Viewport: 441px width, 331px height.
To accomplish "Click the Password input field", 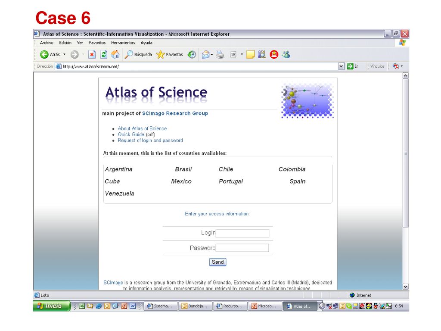I will click(x=242, y=248).
